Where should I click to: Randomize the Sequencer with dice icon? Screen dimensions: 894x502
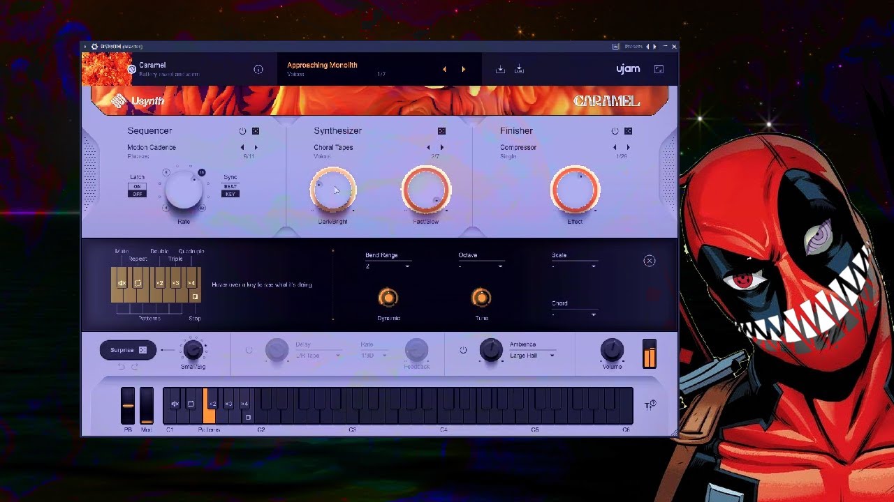pos(256,131)
